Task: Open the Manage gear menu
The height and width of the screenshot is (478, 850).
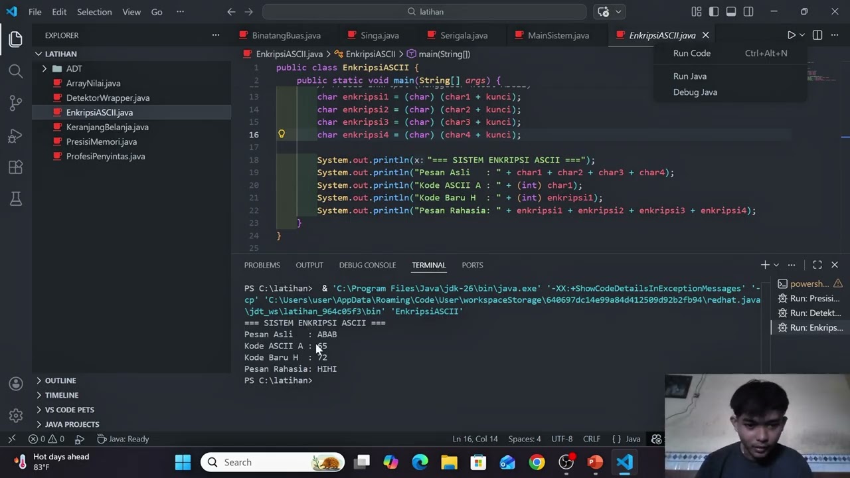Action: (x=16, y=416)
